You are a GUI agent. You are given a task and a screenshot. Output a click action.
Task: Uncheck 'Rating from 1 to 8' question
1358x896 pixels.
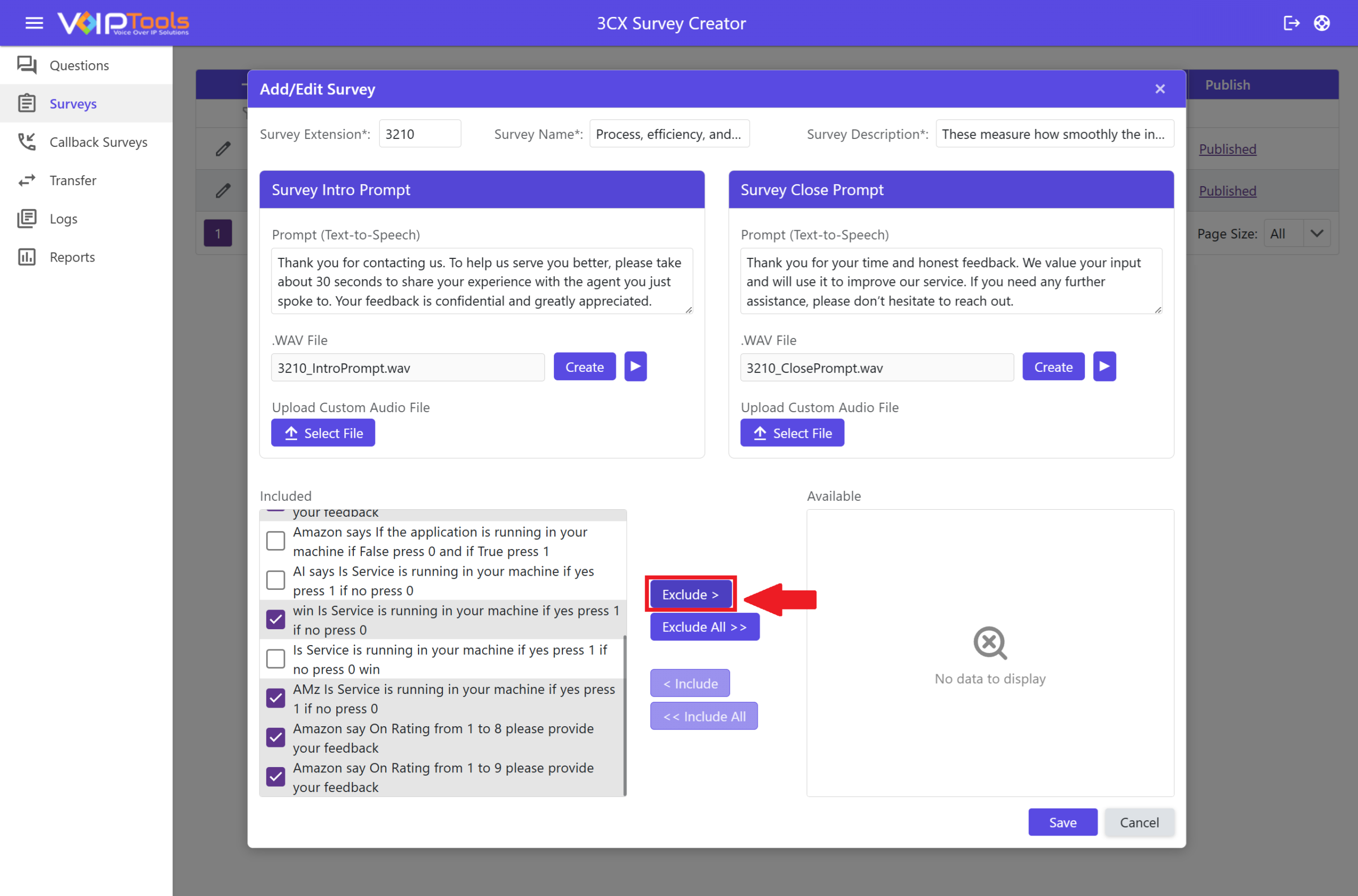pos(276,738)
